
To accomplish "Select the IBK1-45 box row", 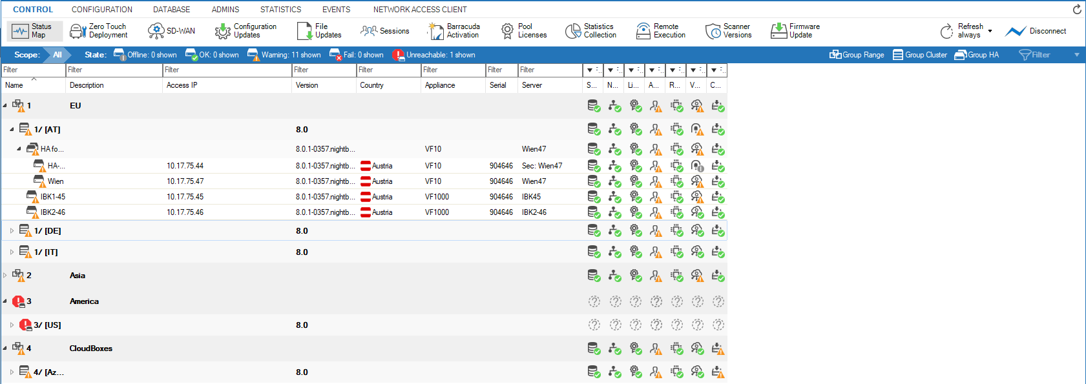I will pyautogui.click(x=364, y=197).
